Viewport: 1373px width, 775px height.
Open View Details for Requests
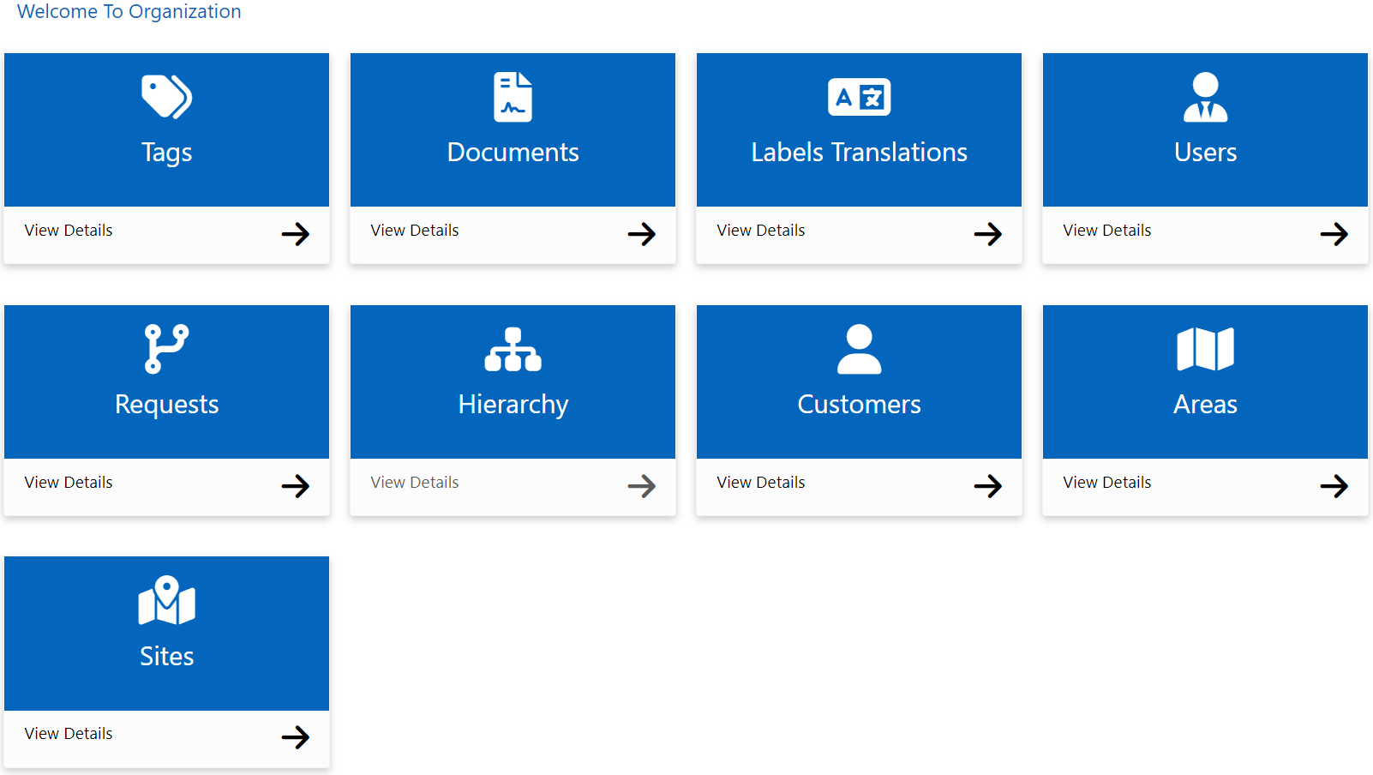69,482
